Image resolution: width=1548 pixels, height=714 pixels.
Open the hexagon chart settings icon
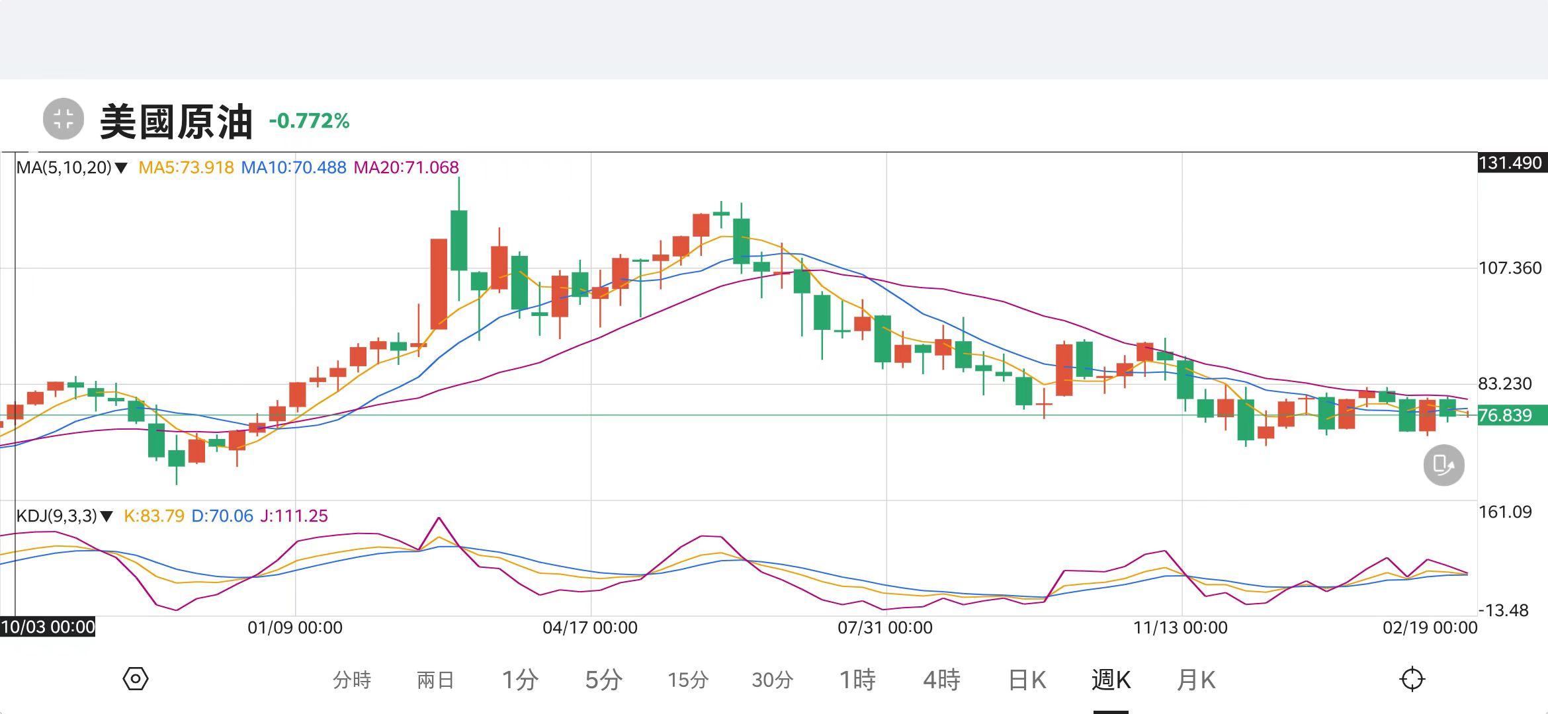136,679
